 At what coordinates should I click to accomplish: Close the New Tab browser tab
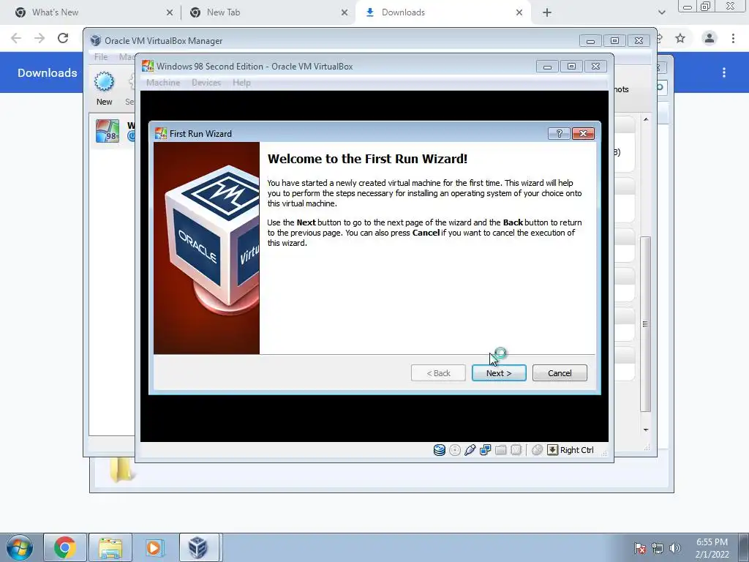coord(345,12)
